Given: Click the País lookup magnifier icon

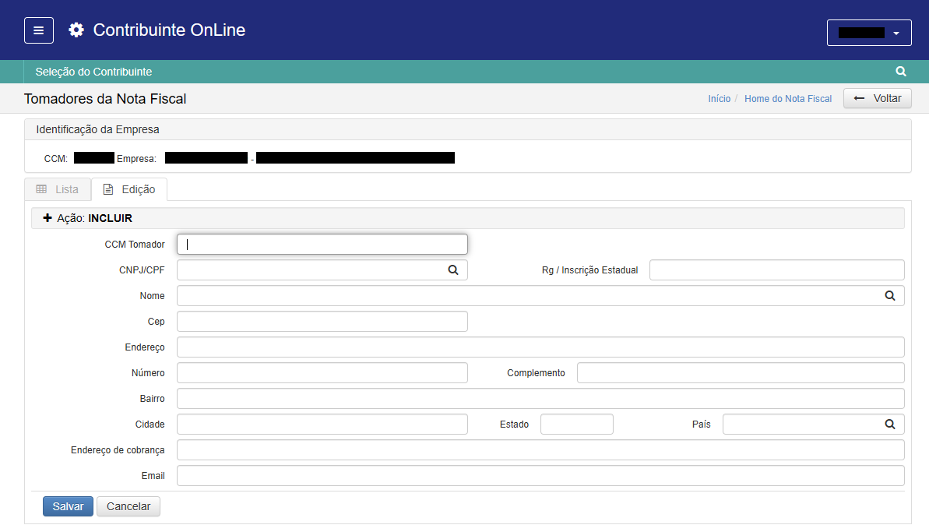Looking at the screenshot, I should coord(889,425).
